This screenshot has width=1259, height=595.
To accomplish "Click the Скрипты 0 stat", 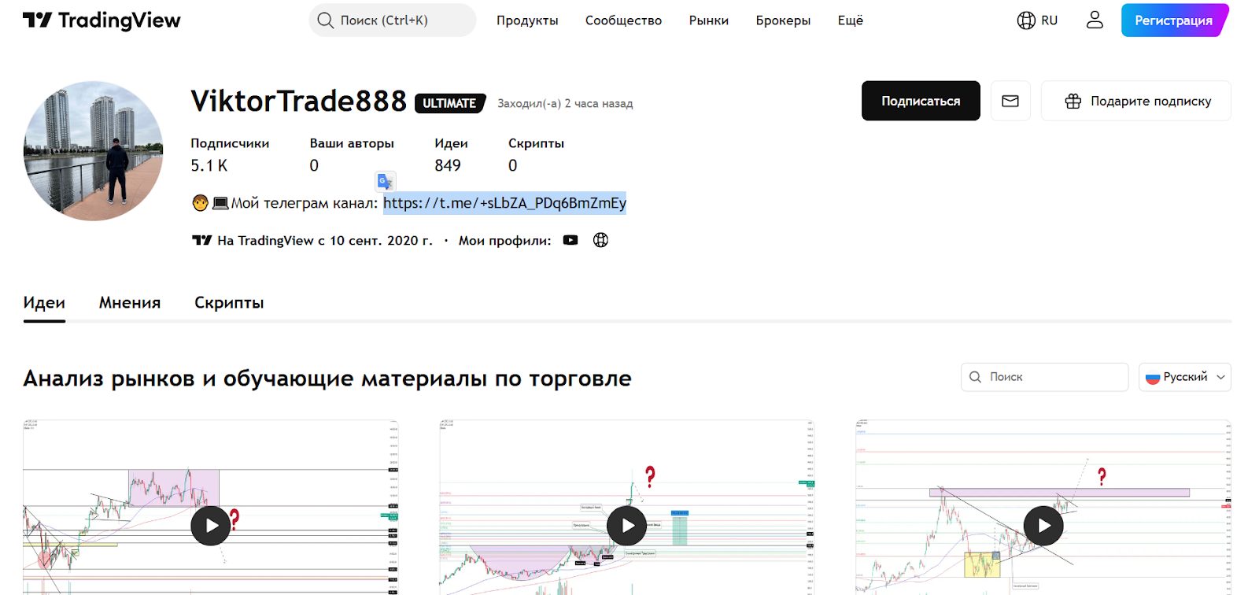I will [x=536, y=154].
